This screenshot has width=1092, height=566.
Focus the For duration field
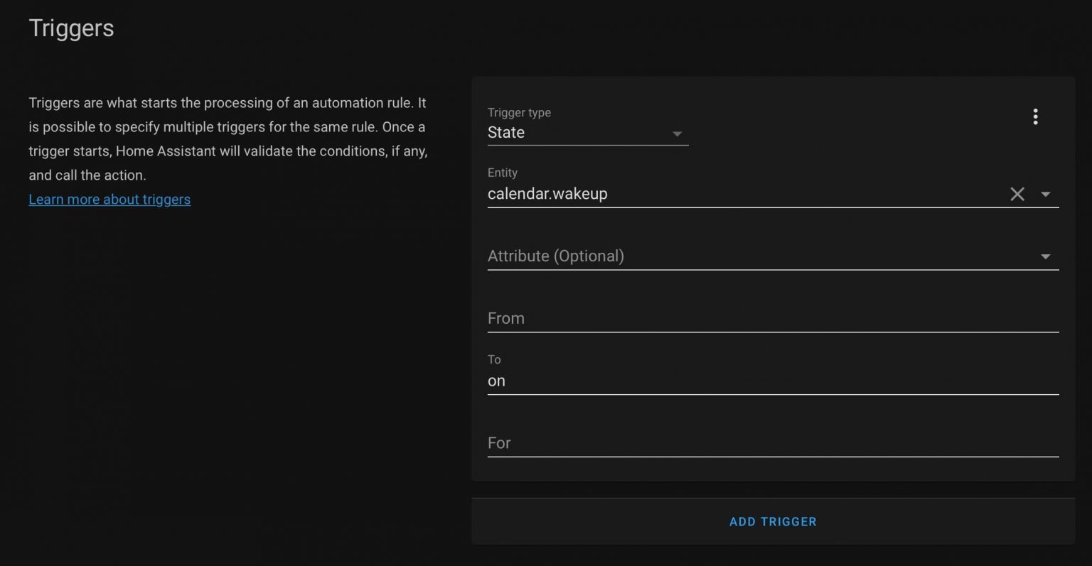point(773,443)
